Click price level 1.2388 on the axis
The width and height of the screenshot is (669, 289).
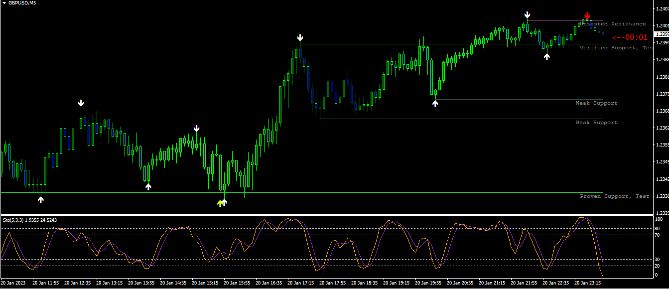coord(662,59)
